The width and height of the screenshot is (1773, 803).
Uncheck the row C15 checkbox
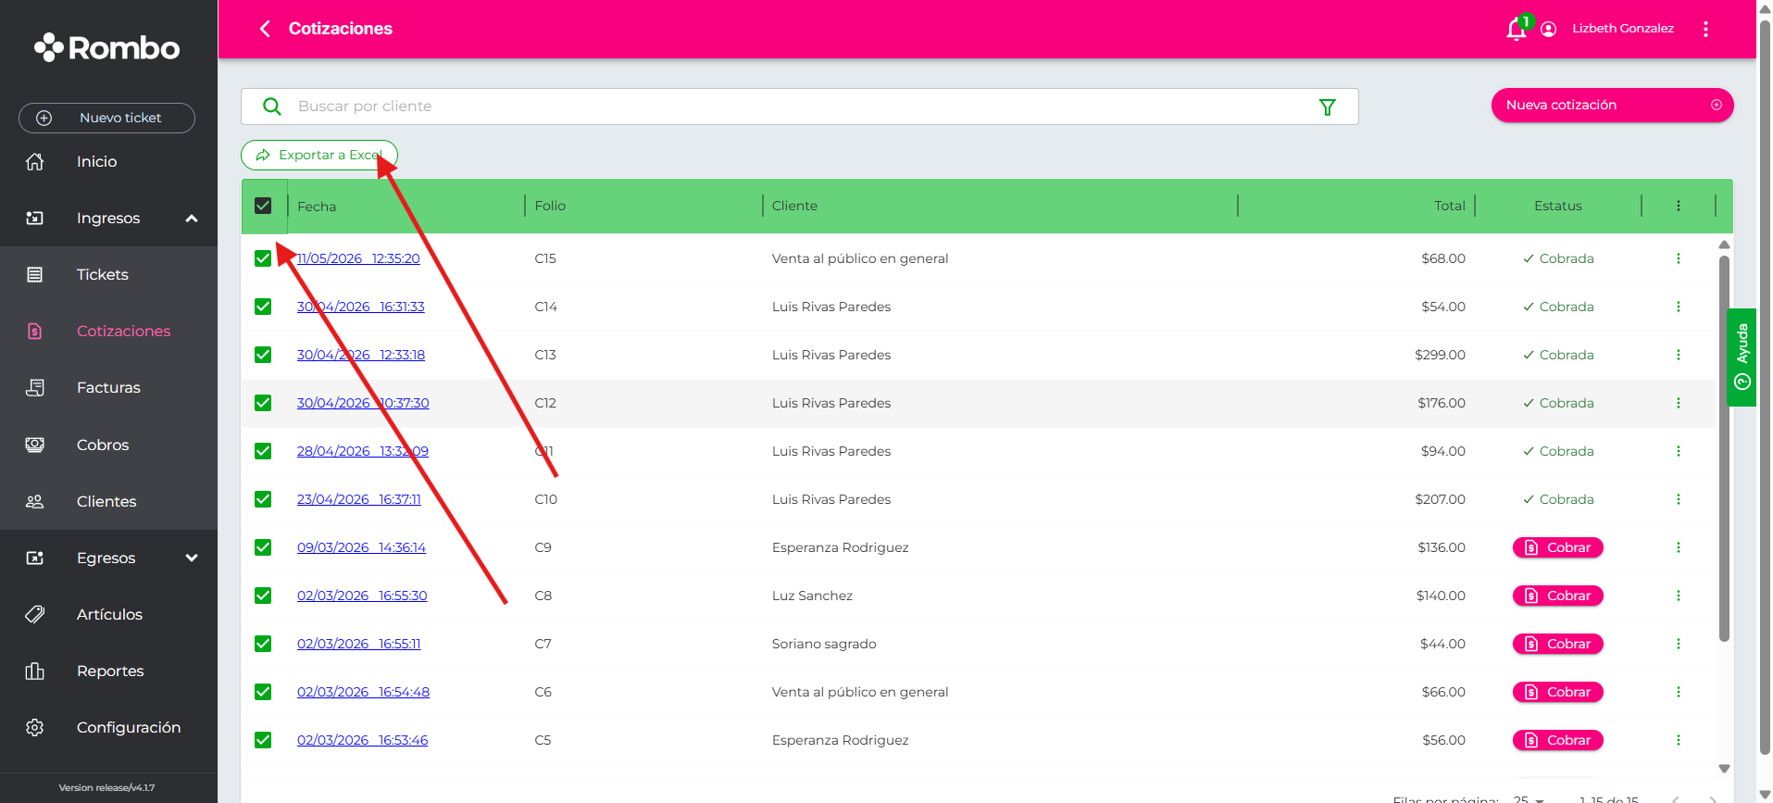tap(263, 258)
